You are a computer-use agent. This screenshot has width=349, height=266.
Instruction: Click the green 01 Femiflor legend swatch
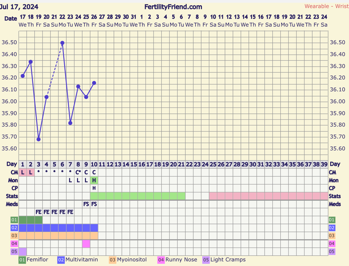22,260
